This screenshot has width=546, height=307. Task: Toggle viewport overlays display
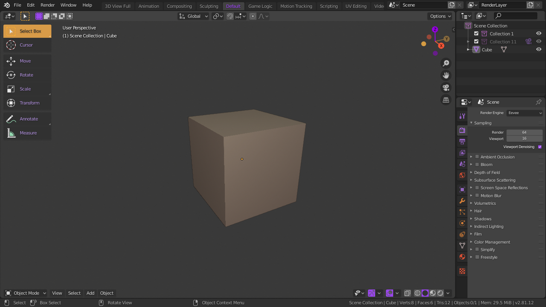coord(389,293)
